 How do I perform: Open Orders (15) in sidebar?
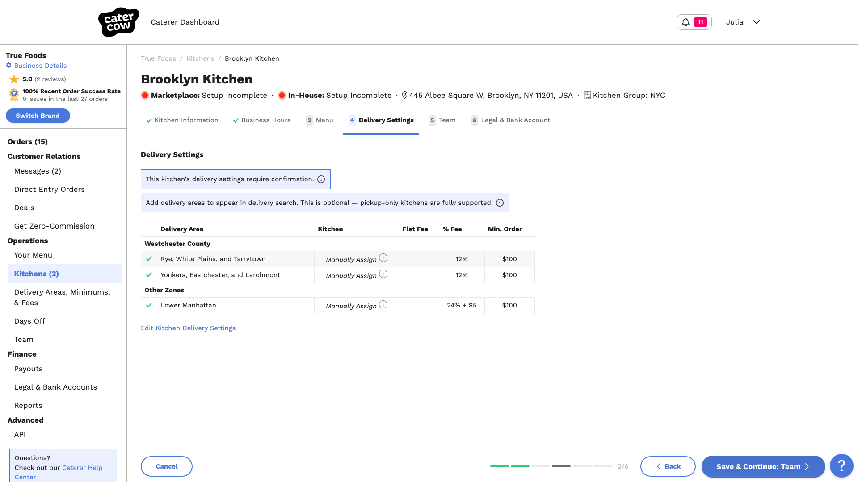28,142
